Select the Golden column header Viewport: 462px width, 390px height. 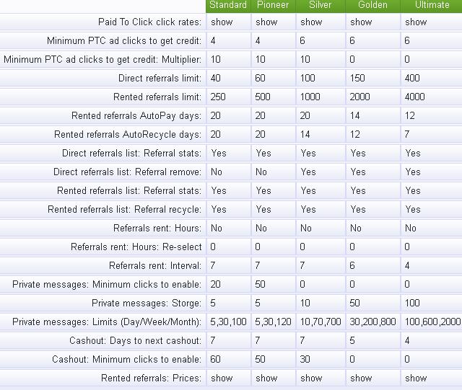pyautogui.click(x=372, y=5)
